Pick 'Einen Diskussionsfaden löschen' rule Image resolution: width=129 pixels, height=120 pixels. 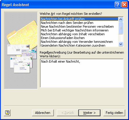[x=79, y=38]
